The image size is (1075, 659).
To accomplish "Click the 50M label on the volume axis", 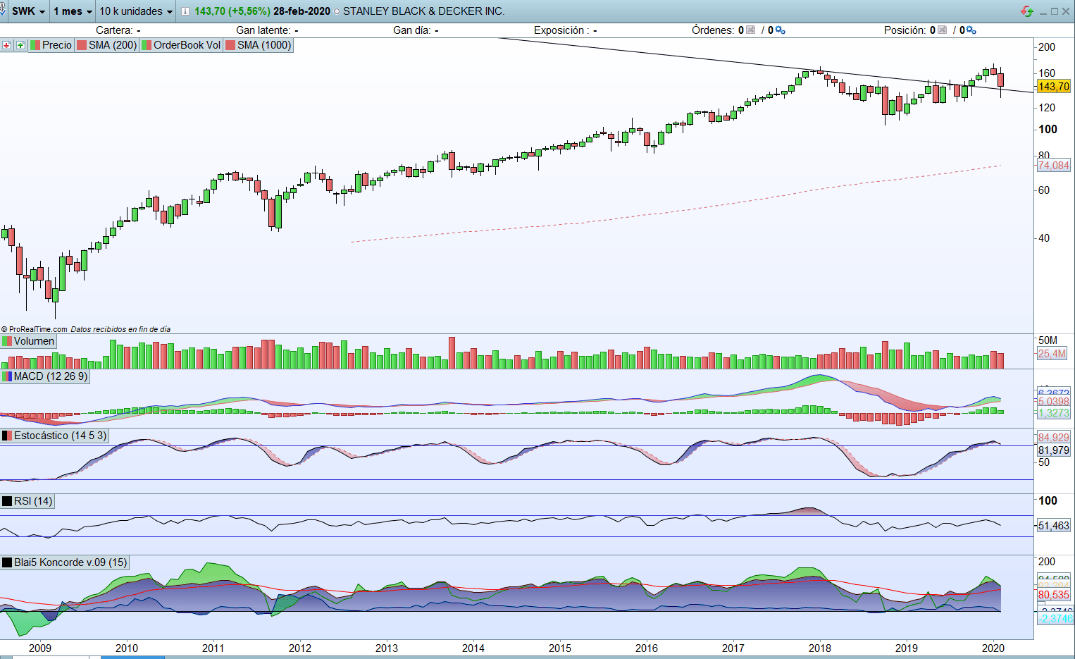I will (1048, 340).
